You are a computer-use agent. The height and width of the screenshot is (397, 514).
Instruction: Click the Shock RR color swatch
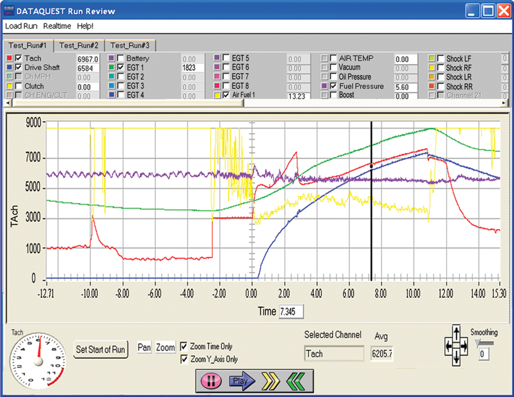click(x=432, y=86)
